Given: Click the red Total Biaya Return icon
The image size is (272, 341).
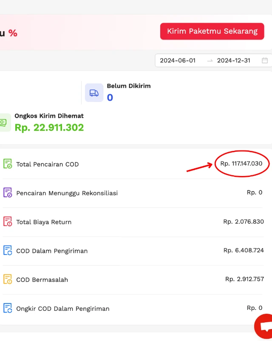Looking at the screenshot, I should 8,222.
